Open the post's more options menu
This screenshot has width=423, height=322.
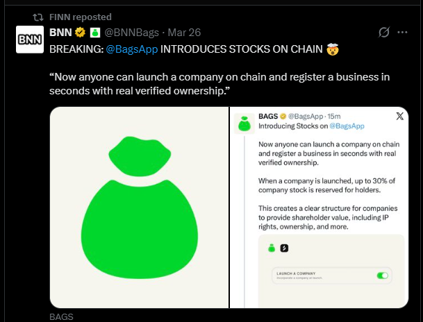click(x=402, y=33)
